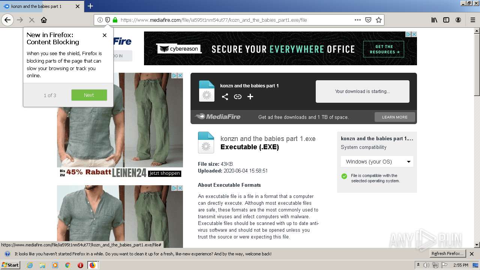Share the file via share icon
The image size is (480, 270).
(225, 97)
